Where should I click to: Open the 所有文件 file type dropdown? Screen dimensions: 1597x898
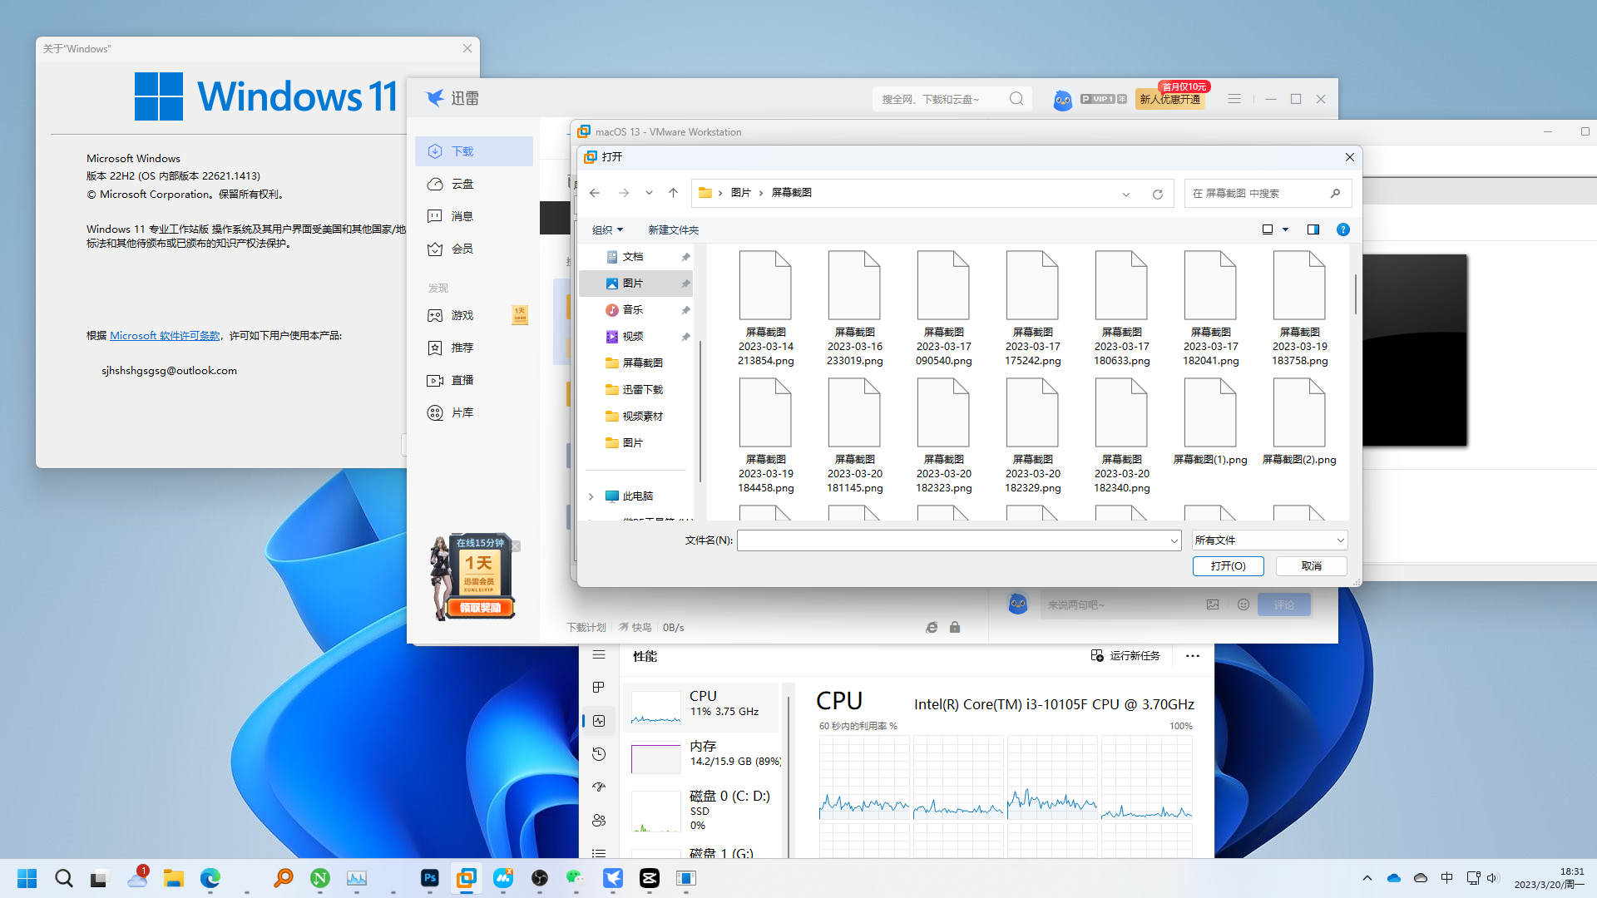click(1268, 540)
